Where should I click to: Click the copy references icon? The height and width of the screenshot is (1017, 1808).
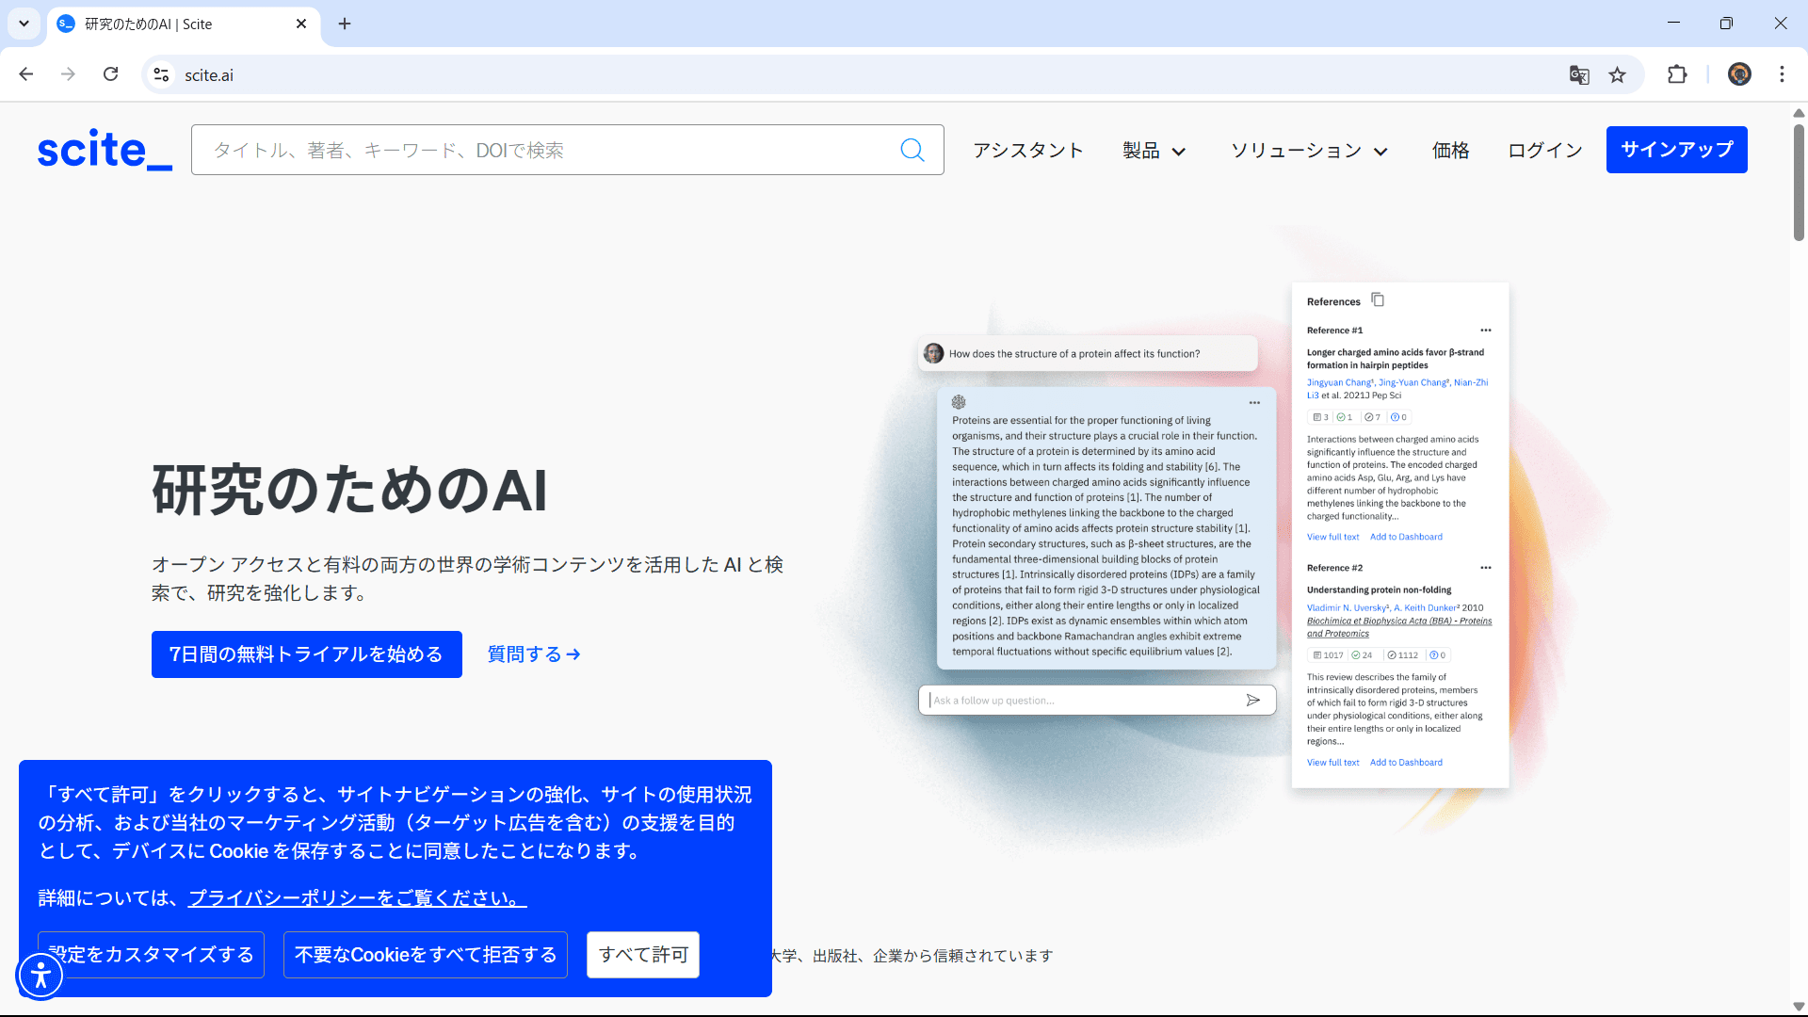[x=1378, y=299]
